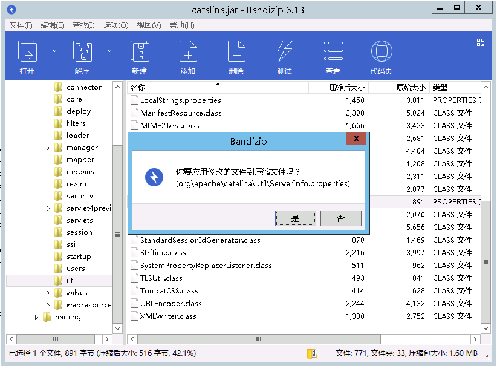Image resolution: width=497 pixels, height=366 pixels.
Task: Select the startup folder in tree
Action: pos(73,257)
